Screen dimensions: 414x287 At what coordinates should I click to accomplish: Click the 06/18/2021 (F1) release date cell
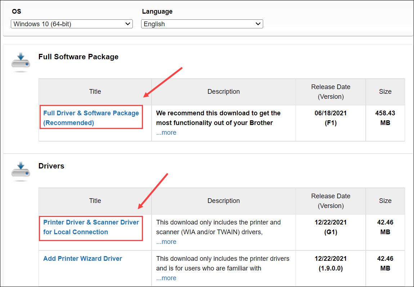(x=330, y=118)
